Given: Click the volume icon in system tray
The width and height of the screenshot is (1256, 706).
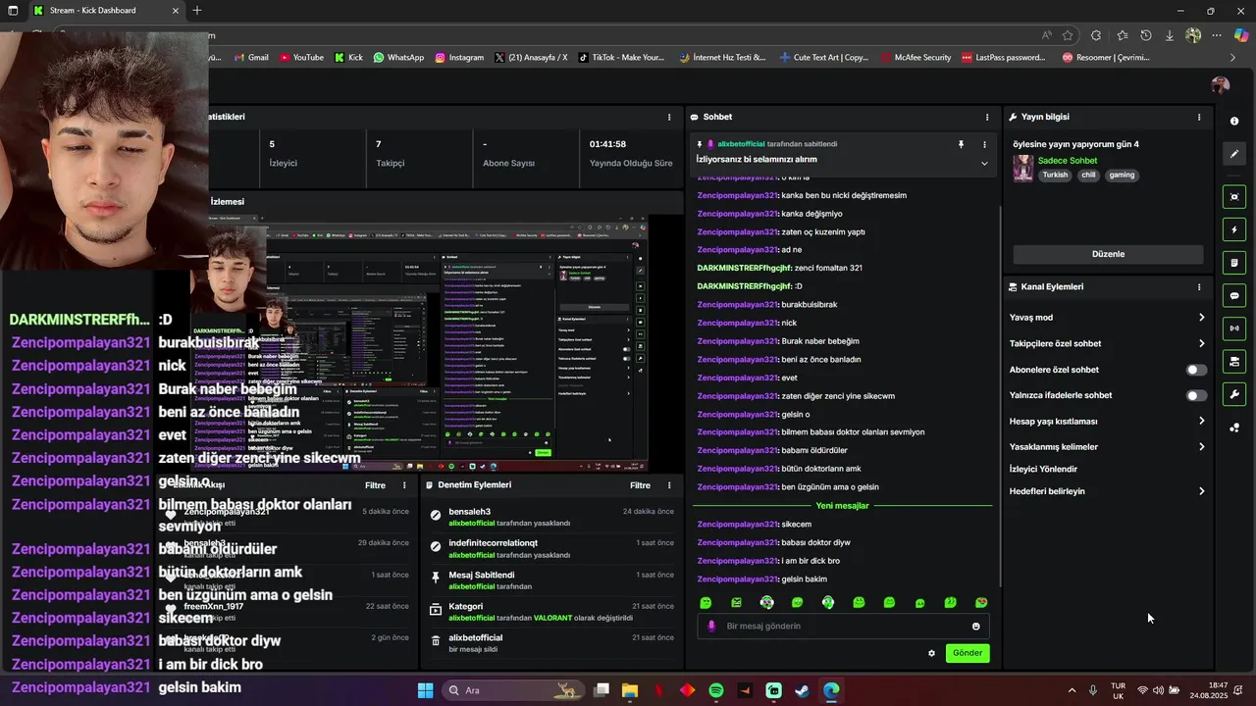Looking at the screenshot, I should (x=1158, y=690).
